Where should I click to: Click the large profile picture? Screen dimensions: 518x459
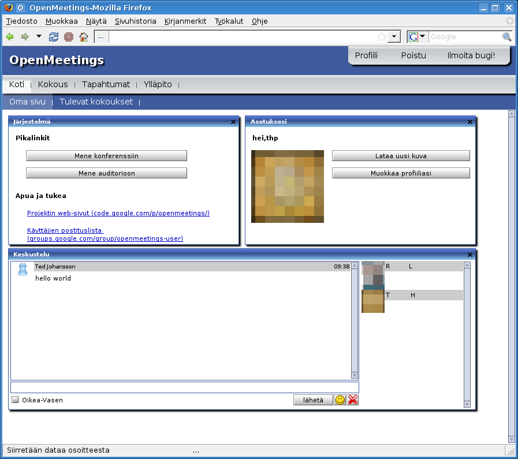point(288,186)
